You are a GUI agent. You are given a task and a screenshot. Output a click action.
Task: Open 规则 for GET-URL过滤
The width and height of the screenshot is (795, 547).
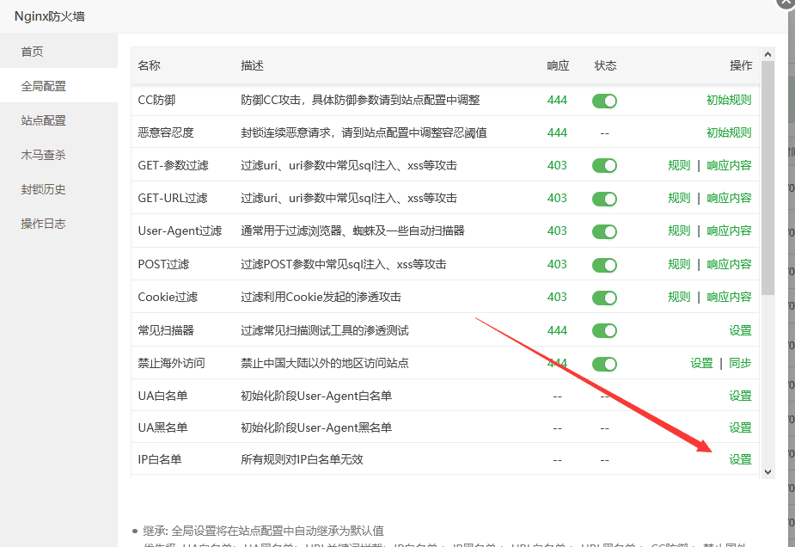[x=679, y=198]
